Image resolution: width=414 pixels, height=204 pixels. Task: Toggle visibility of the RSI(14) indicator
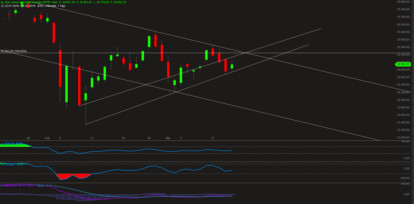(x=2, y=143)
